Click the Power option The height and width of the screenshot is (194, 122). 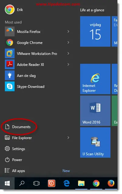click(13, 160)
